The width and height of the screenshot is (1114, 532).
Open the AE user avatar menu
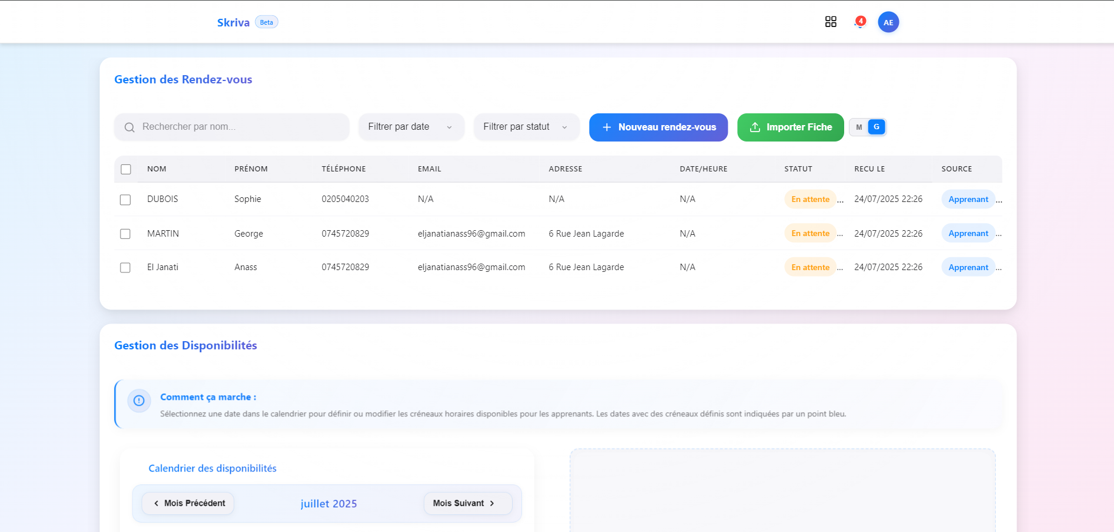pos(888,22)
